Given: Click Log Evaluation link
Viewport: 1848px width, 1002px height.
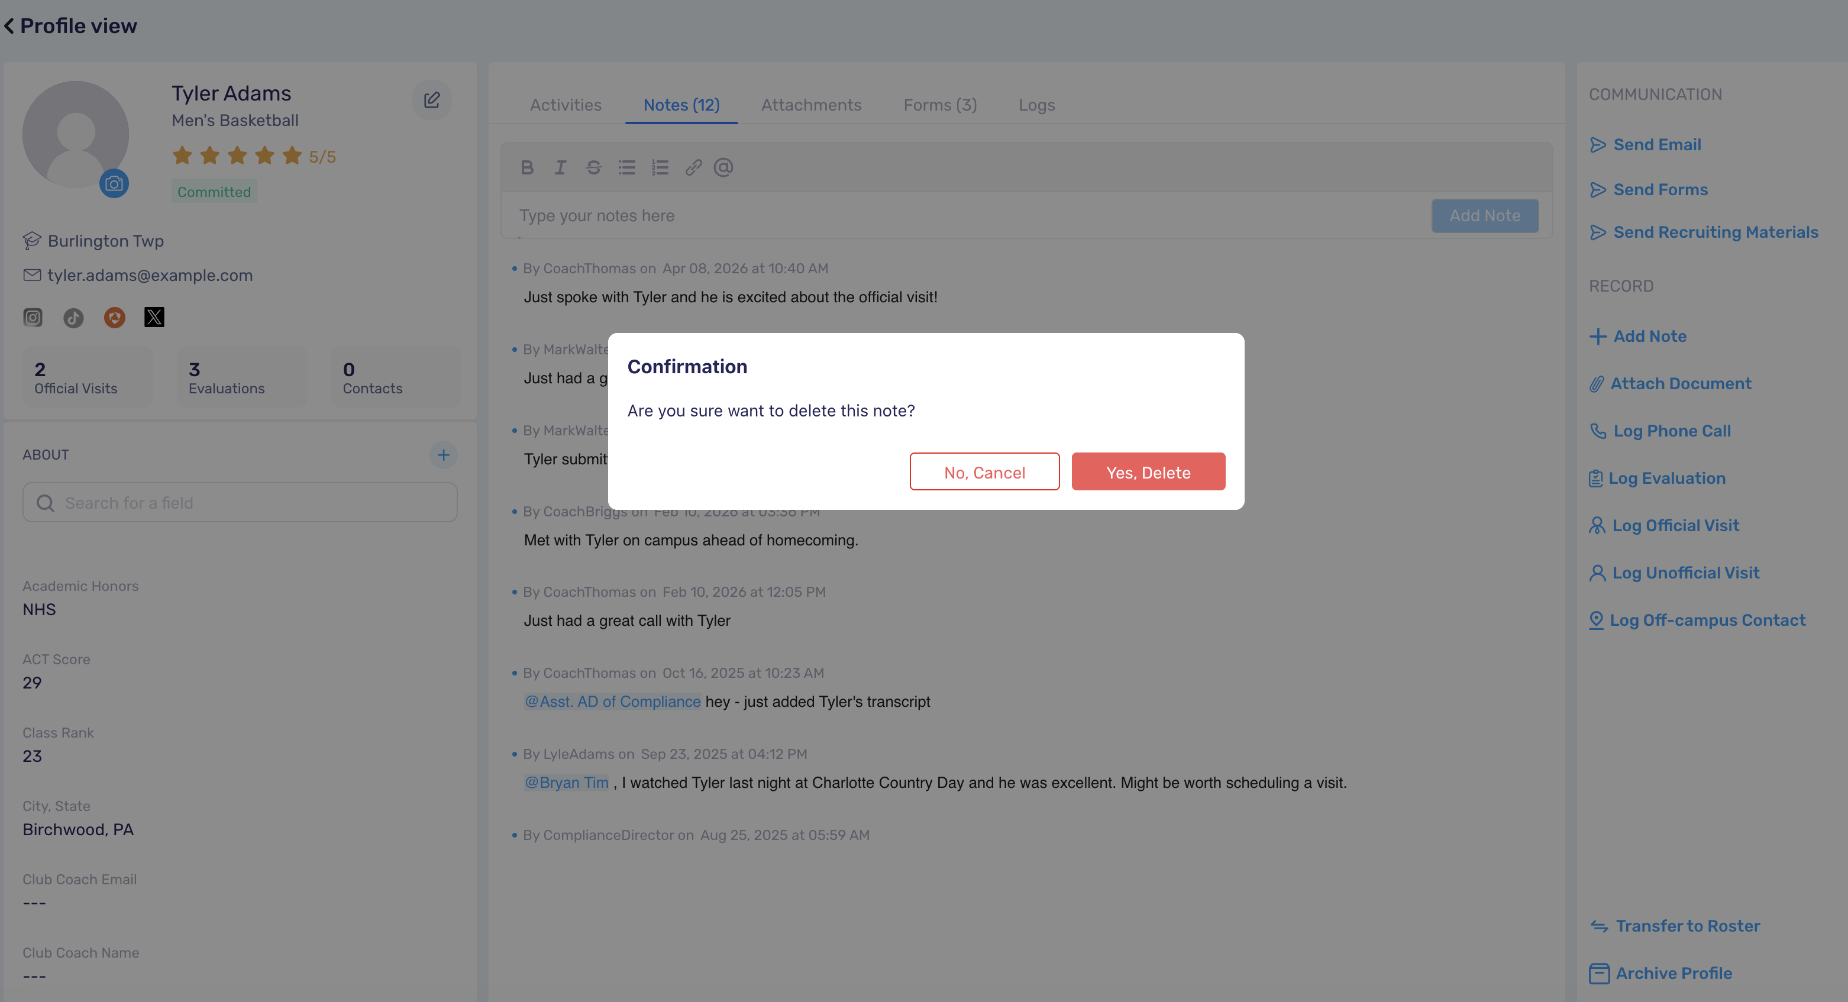Looking at the screenshot, I should 1657,479.
